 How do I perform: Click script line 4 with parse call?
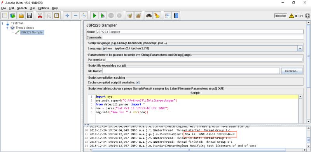point(132,108)
